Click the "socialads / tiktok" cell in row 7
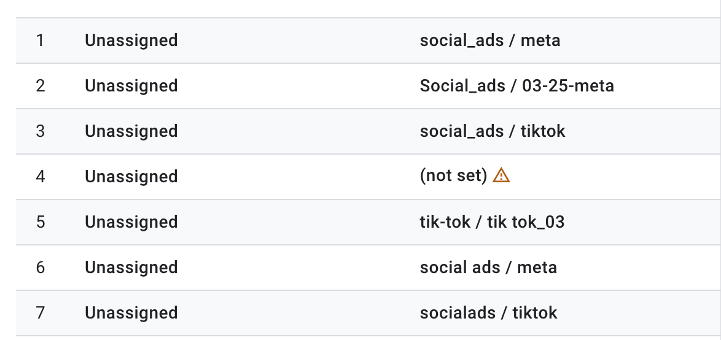 tap(488, 313)
